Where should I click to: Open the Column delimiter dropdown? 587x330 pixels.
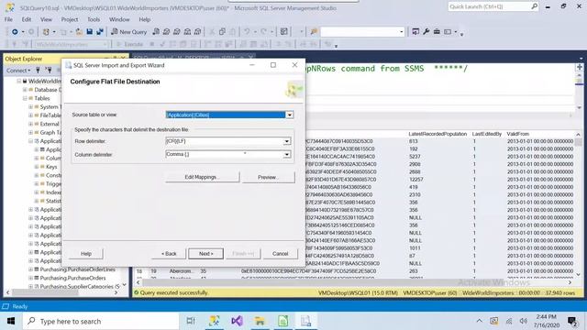pos(286,154)
